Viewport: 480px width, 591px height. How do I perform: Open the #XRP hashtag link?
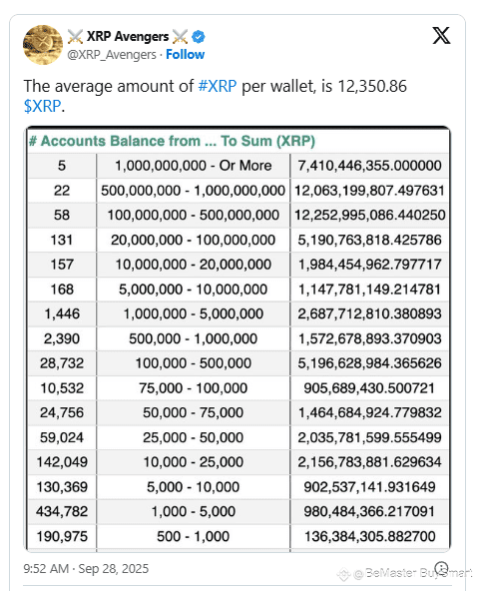(218, 86)
